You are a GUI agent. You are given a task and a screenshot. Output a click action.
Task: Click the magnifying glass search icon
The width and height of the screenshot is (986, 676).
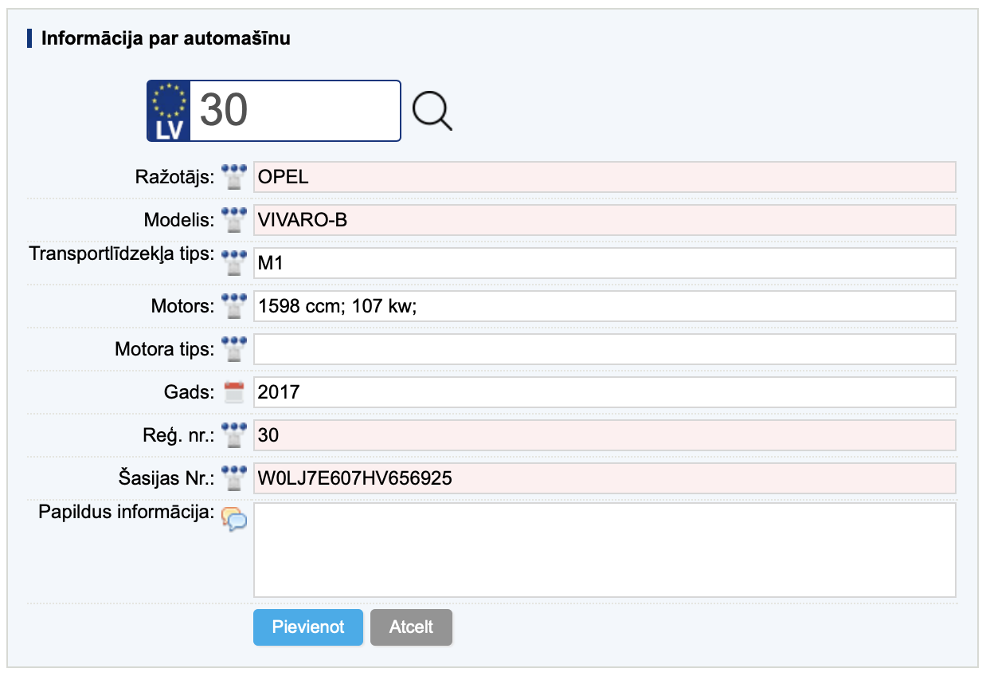(432, 111)
